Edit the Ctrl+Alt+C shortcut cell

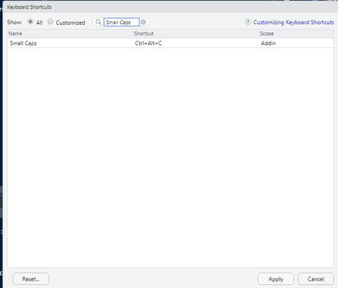click(148, 43)
